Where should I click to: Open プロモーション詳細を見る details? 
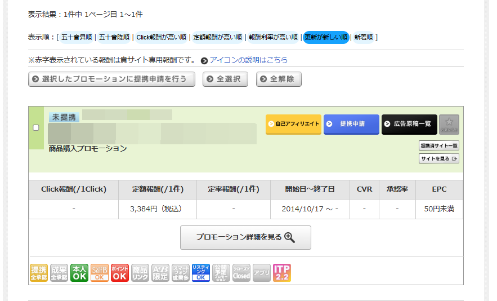245,237
